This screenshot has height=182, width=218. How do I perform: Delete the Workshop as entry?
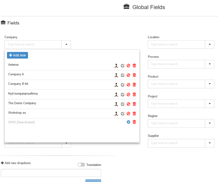pos(134,114)
